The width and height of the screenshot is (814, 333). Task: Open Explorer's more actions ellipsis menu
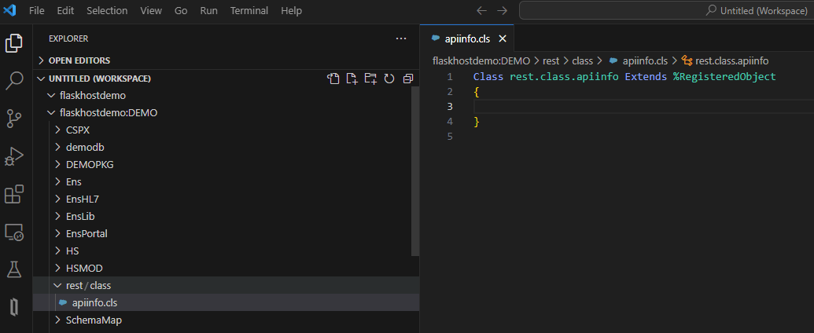pyautogui.click(x=401, y=38)
